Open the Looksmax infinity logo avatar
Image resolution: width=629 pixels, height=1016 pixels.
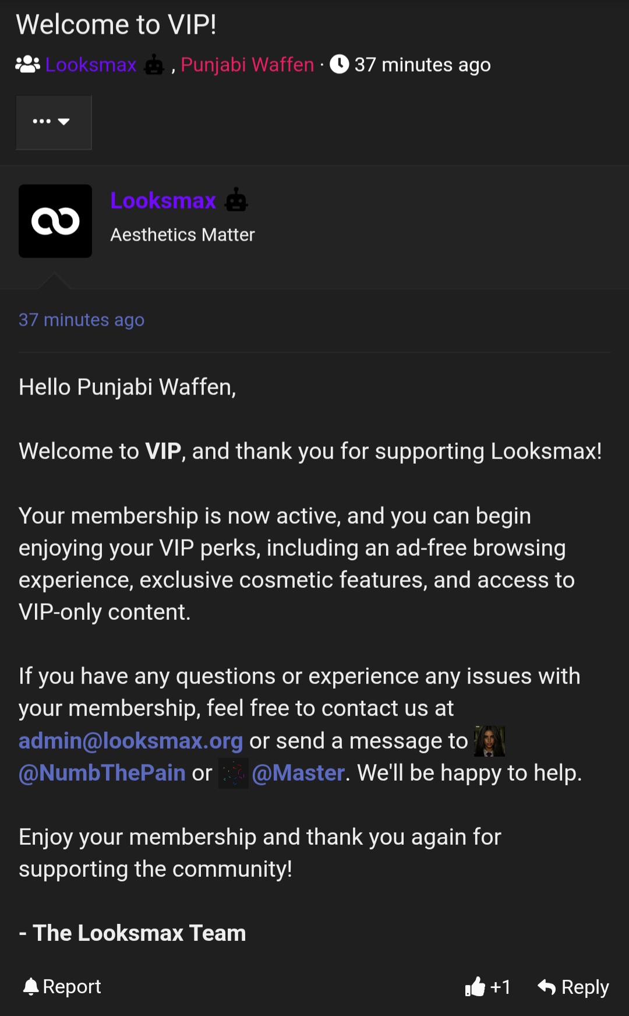click(x=55, y=221)
